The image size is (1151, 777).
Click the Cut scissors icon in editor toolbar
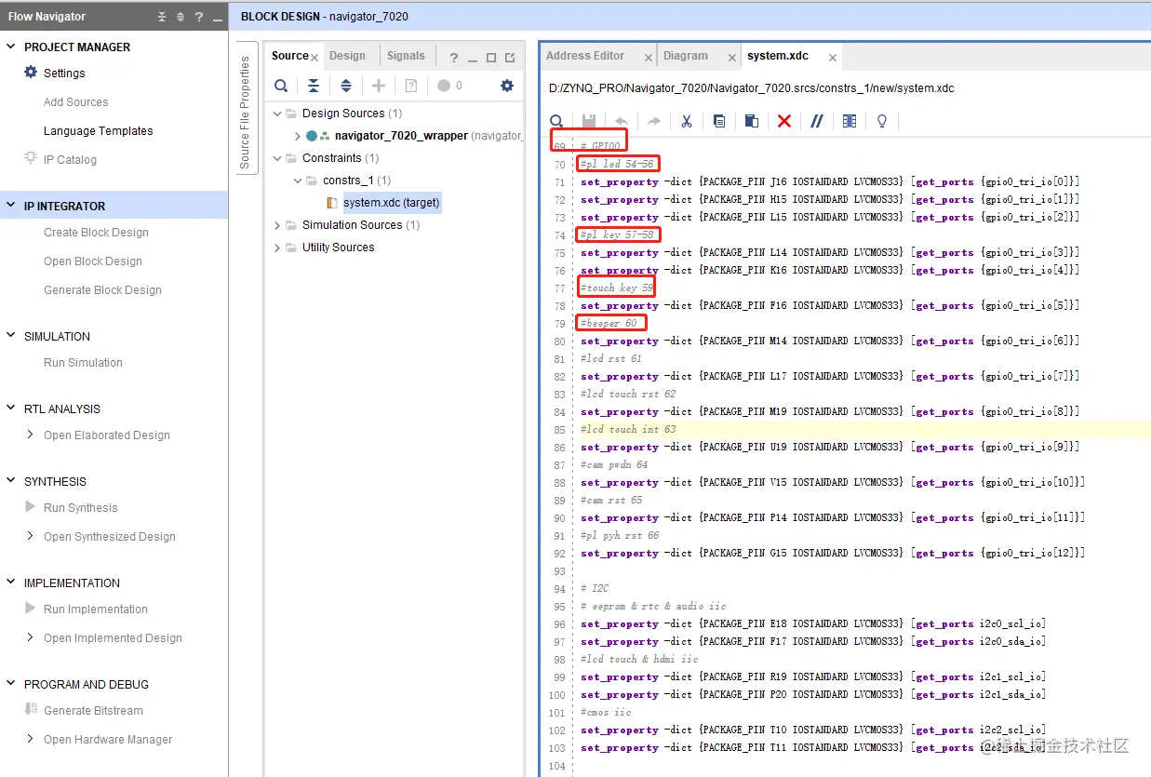(686, 121)
